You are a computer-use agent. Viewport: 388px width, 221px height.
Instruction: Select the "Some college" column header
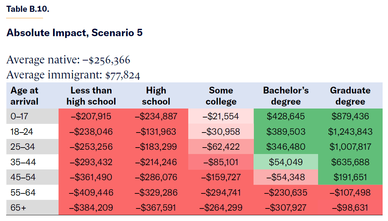[x=221, y=96]
